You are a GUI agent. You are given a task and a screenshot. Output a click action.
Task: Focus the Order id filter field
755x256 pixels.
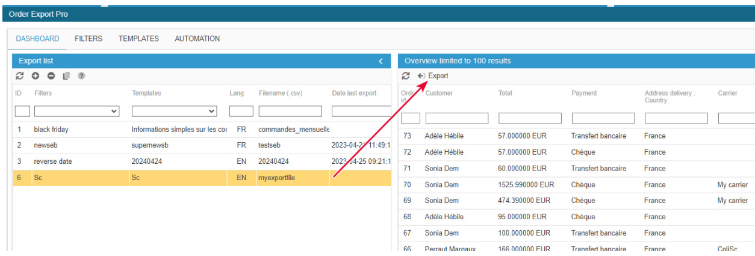(x=411, y=118)
